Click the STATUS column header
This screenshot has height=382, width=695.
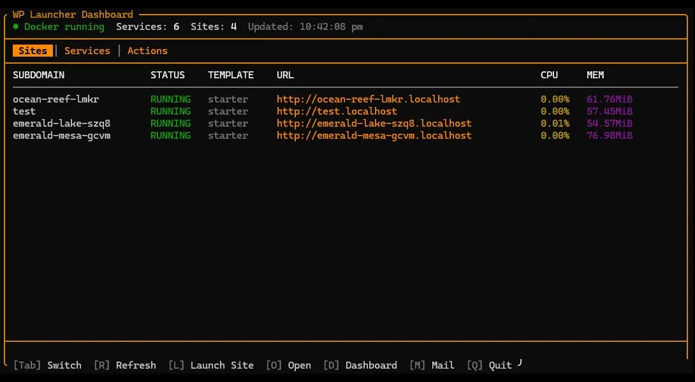pos(168,75)
